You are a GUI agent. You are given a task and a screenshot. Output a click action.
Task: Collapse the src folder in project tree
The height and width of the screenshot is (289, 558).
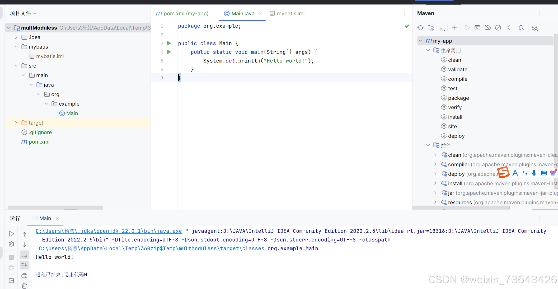click(x=16, y=65)
